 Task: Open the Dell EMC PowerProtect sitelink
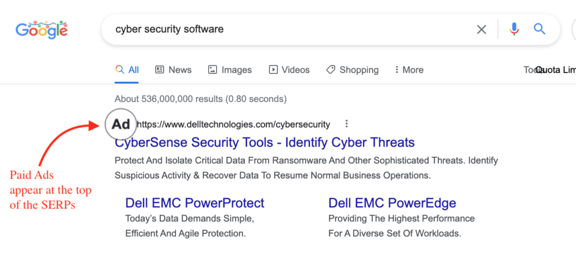(195, 203)
